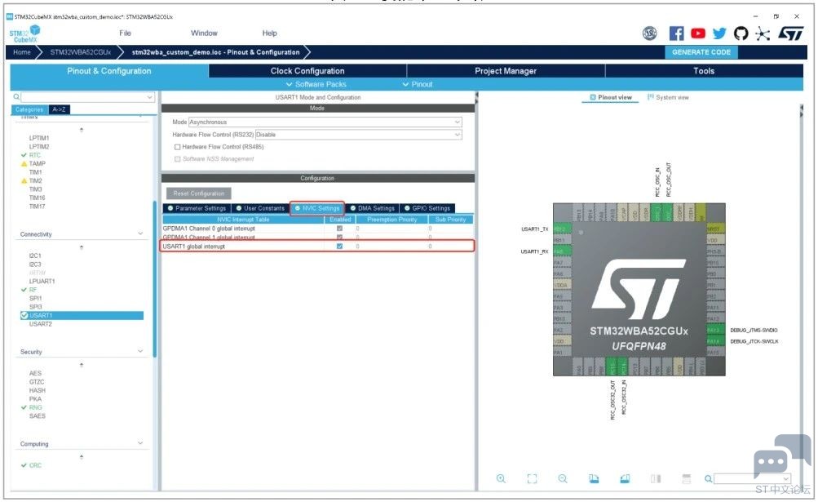Toggle Hardware Flow Control (RS485) checkbox
Viewport: 818px width, 502px height.
click(x=177, y=147)
